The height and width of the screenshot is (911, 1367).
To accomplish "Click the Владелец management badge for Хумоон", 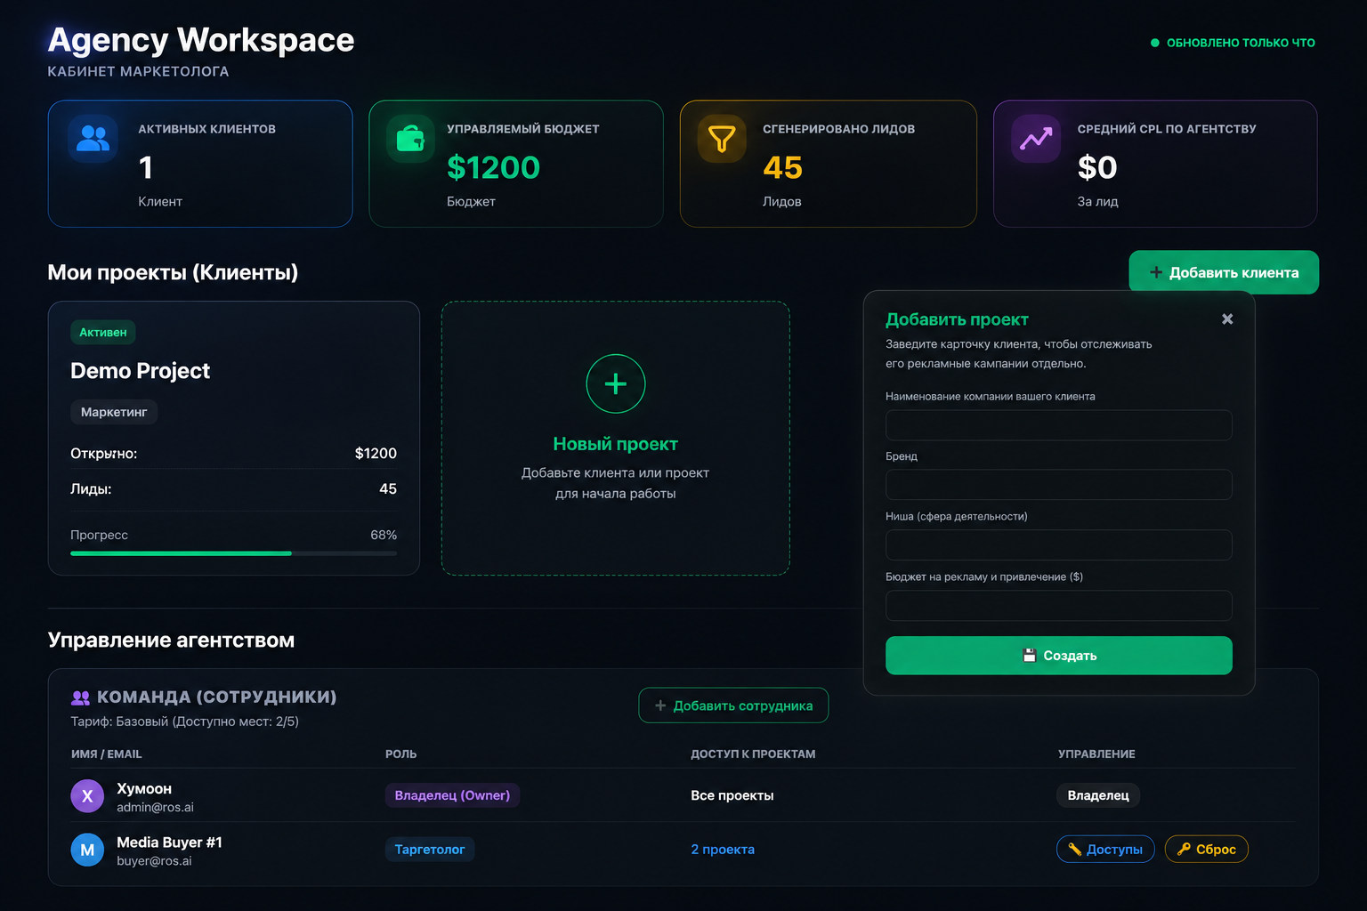I will 1098,795.
